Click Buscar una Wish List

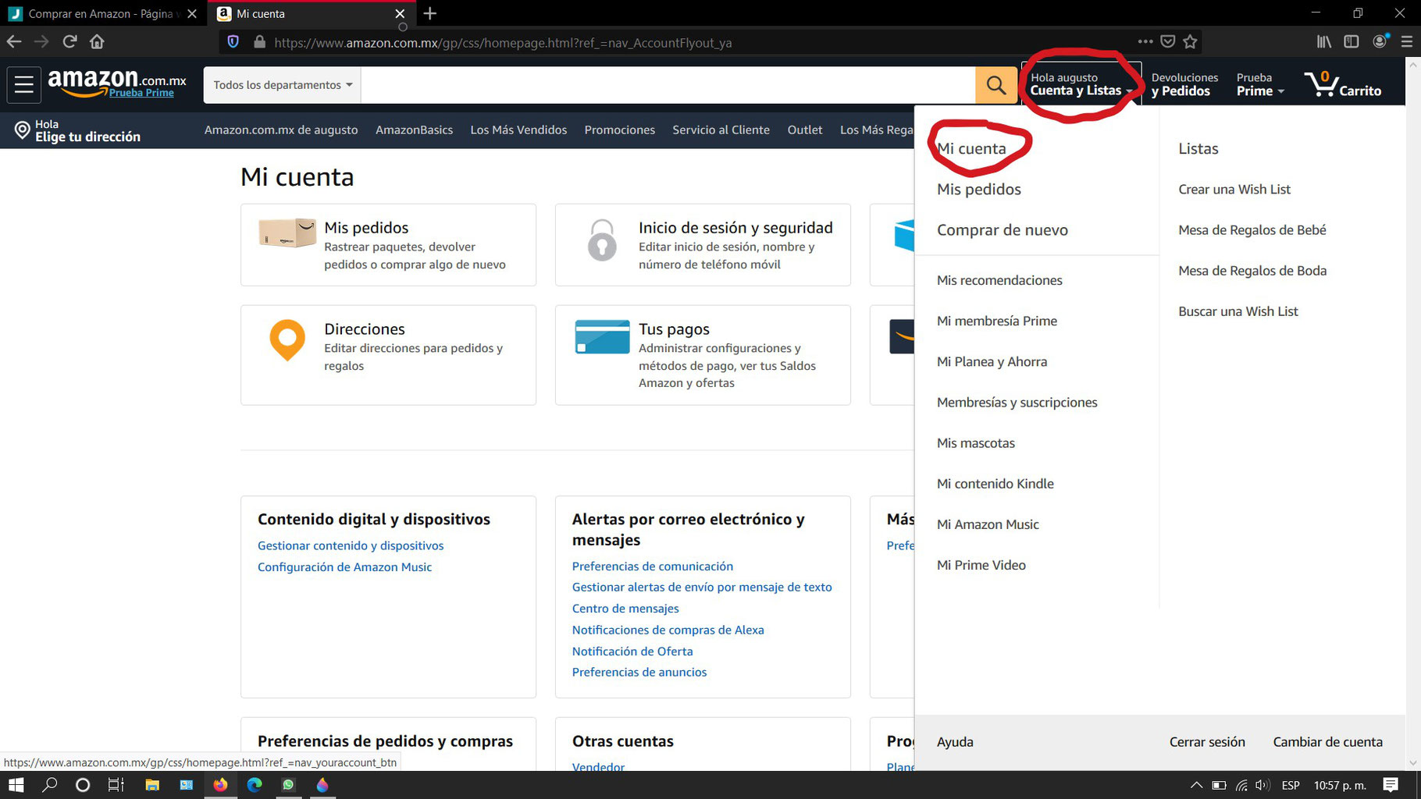click(1238, 311)
